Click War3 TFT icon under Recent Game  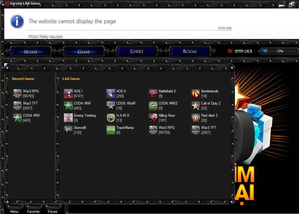pos(17,106)
